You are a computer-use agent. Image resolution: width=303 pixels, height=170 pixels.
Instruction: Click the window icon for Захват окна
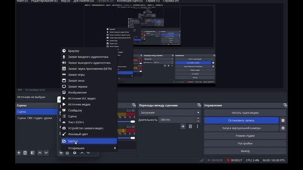[64, 80]
